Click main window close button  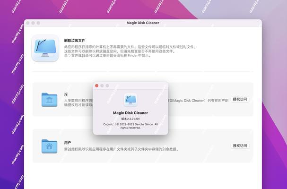(x=28, y=23)
